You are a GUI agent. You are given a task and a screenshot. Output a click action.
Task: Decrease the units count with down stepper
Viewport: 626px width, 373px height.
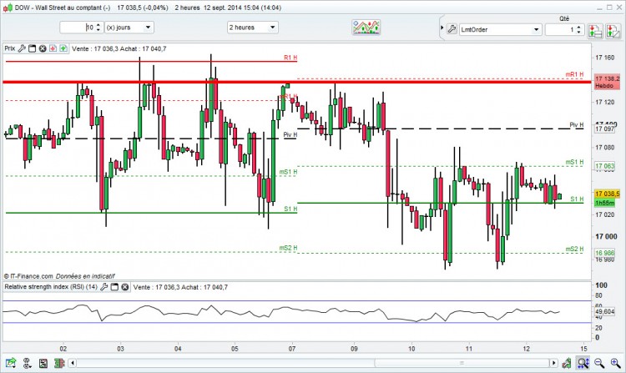(98, 30)
